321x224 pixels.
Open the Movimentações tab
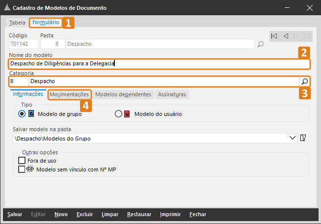pos(69,94)
